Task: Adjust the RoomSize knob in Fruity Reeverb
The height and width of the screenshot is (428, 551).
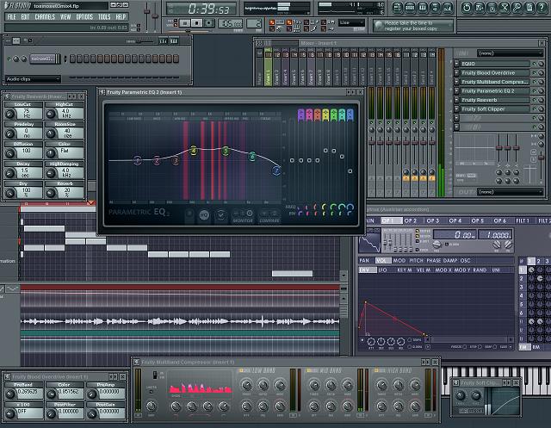Action: 52,133
